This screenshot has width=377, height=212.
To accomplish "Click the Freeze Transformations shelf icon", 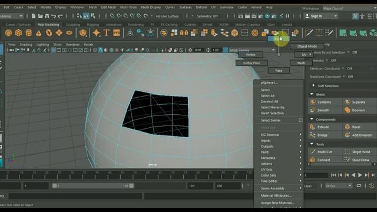I will tap(151, 33).
